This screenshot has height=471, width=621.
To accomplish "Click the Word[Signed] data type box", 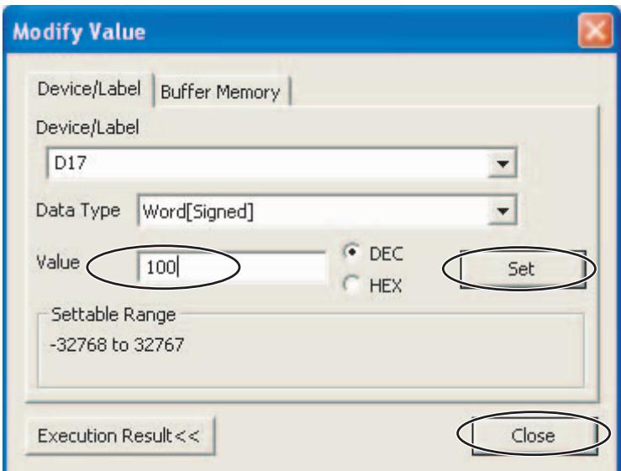I will [x=313, y=211].
